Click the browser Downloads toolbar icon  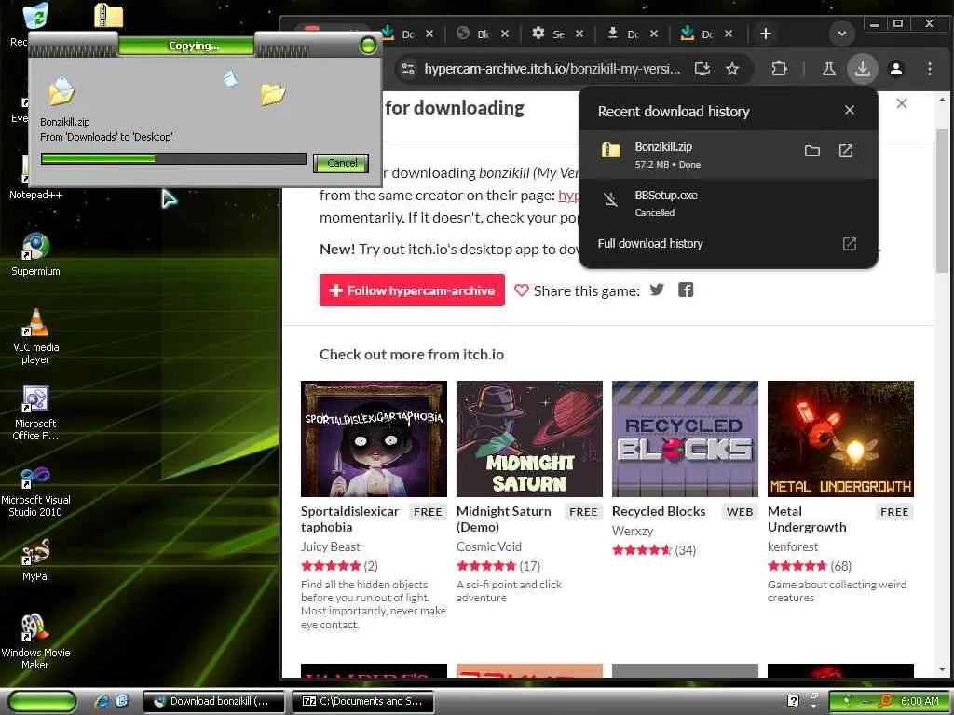tap(862, 69)
